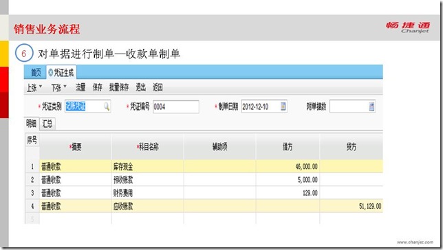Click the 制单日期 field showing 2012-12-10
Screen dimensions: 443x250
coord(264,106)
